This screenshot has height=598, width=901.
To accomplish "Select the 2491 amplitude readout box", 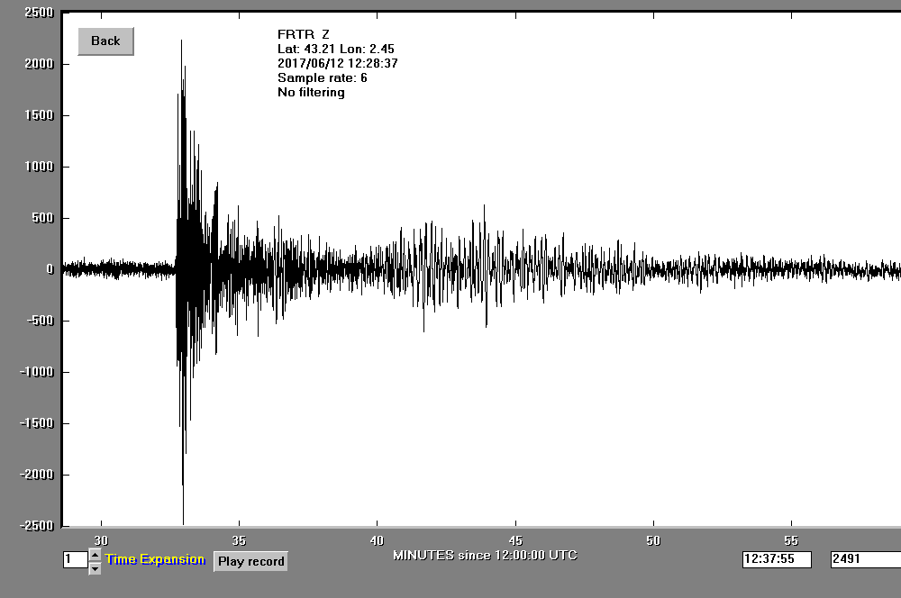I will point(865,559).
